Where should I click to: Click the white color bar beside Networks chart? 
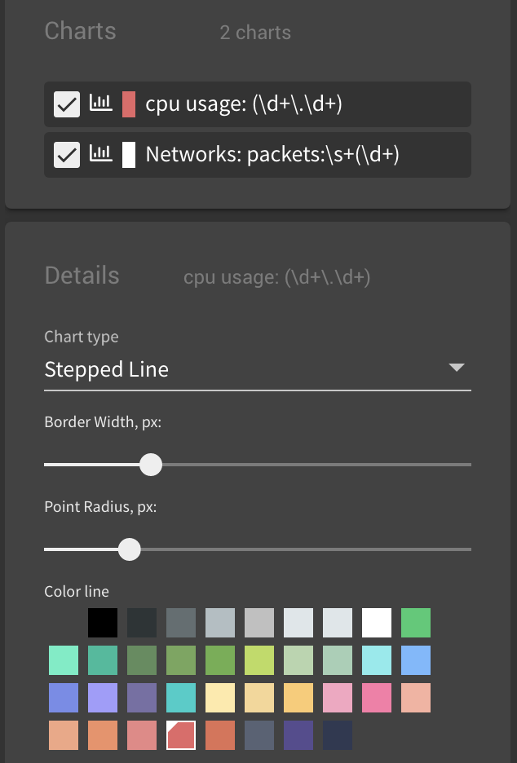tap(126, 154)
